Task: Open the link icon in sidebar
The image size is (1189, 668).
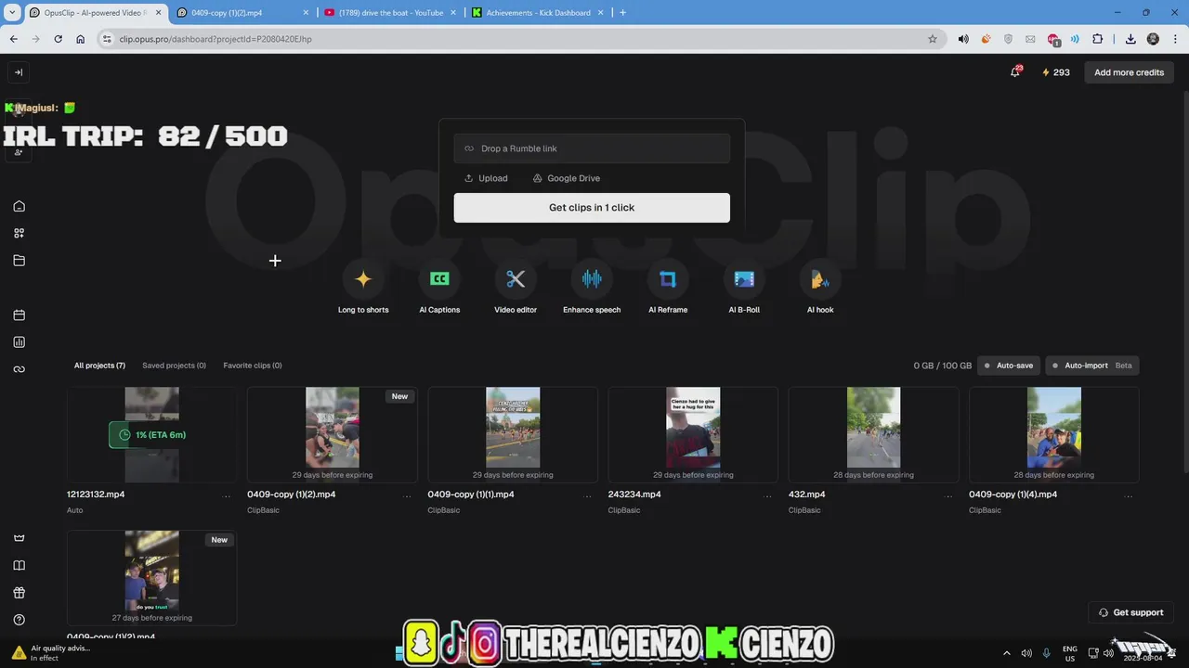Action: pos(19,369)
